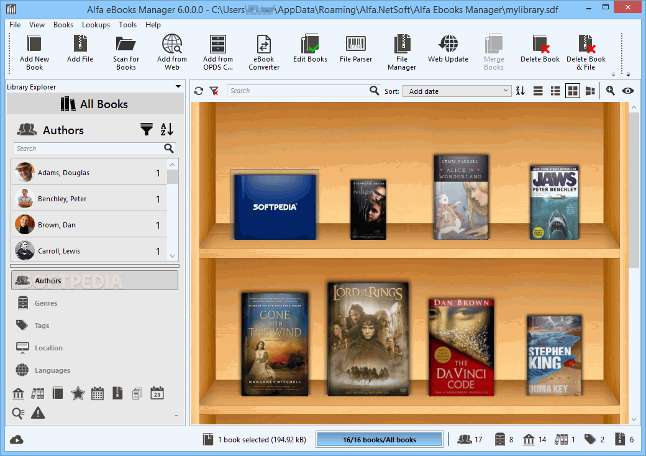Switch to thumbnails grid view
This screenshot has width=646, height=456.
point(573,91)
